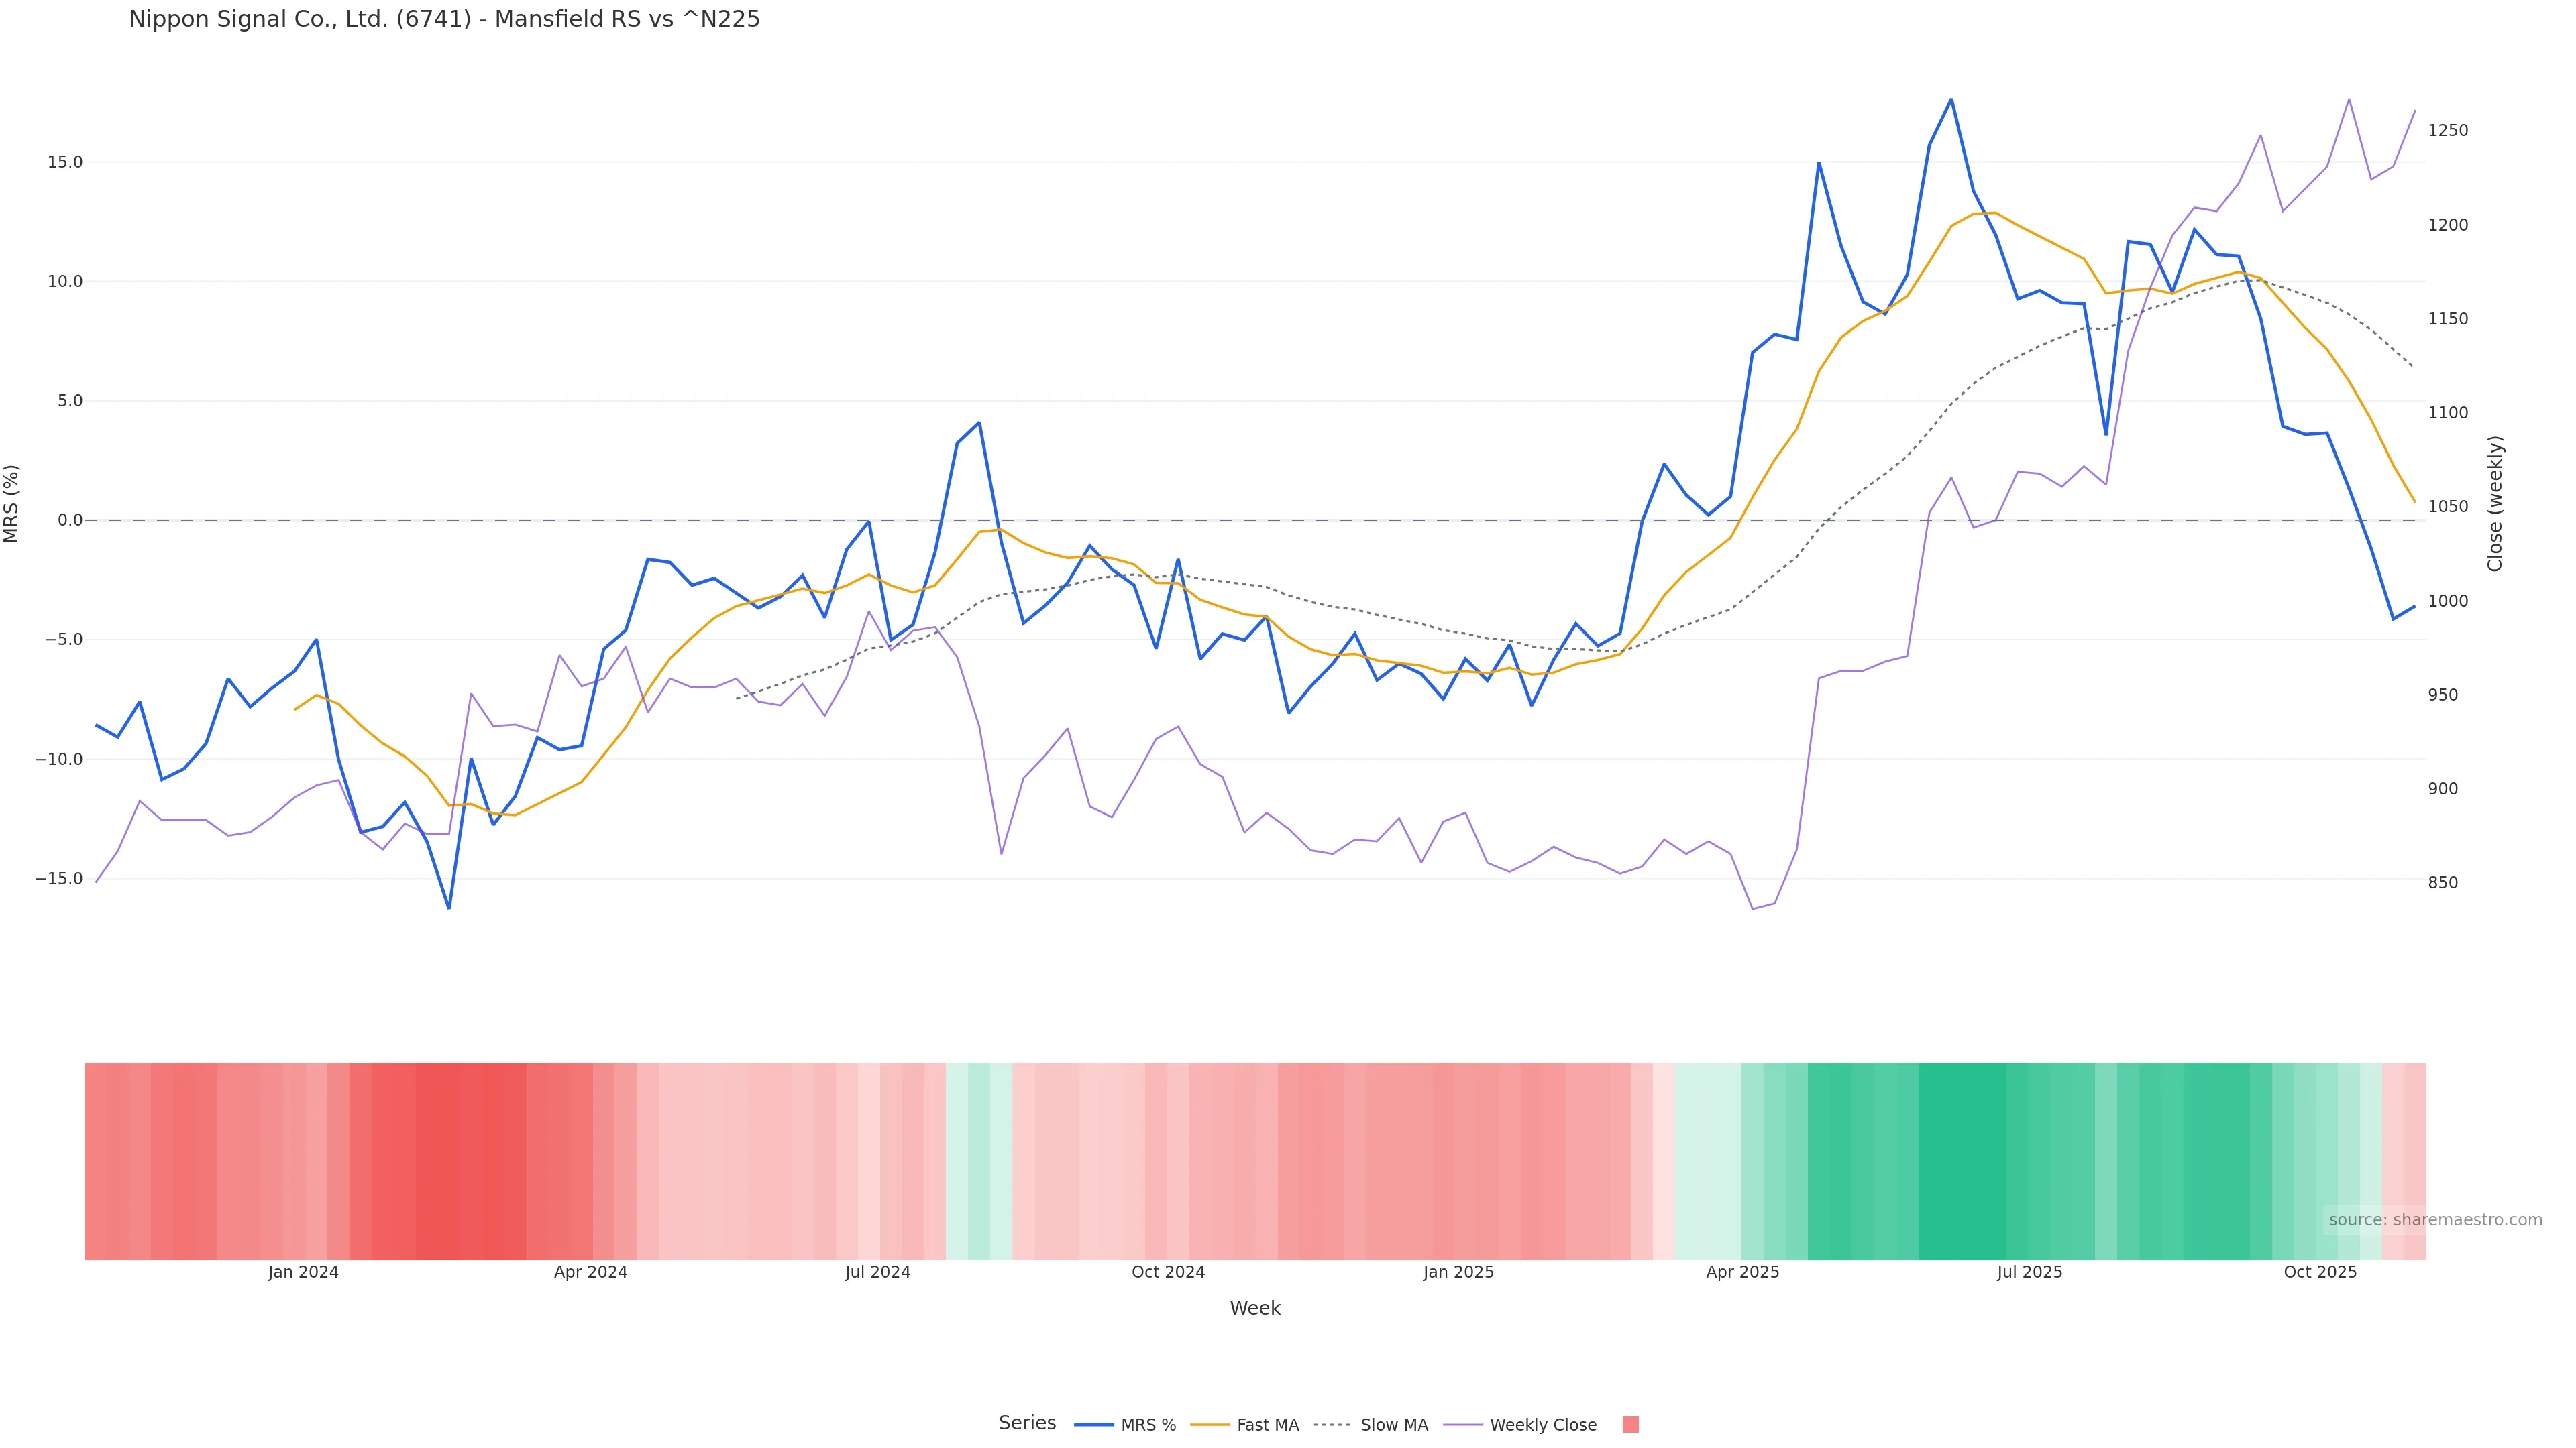Select the 'Series' legend title
Screen dimensions: 2576x1448
(x=1027, y=1423)
